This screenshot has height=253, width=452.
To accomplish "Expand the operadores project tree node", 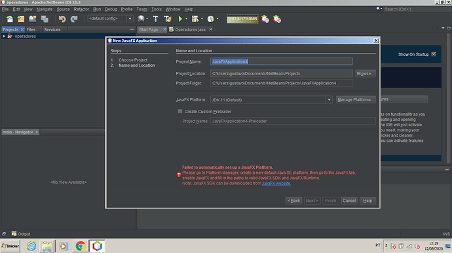I will pyautogui.click(x=4, y=36).
